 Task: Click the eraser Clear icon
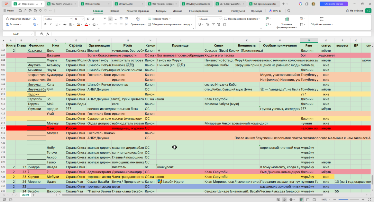point(94,24)
